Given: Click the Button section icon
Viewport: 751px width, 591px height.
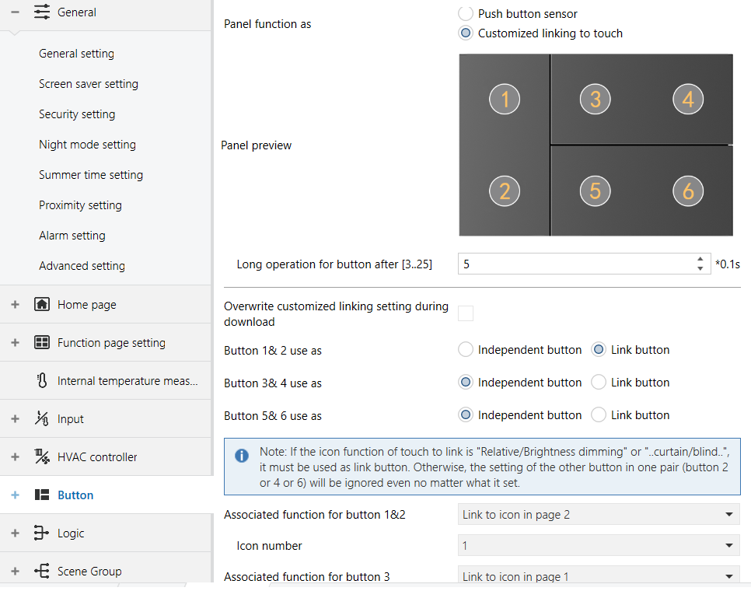Looking at the screenshot, I should click(x=42, y=495).
